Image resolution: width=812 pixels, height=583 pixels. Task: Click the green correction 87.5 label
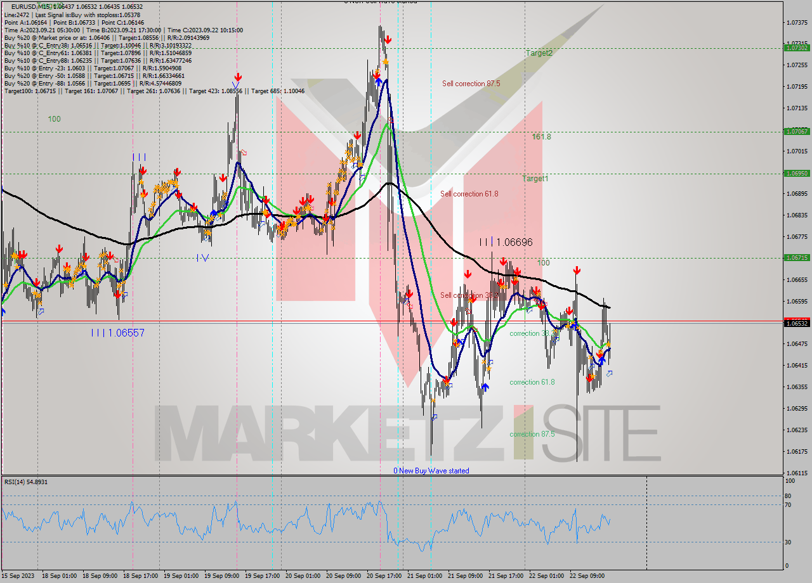tap(532, 434)
